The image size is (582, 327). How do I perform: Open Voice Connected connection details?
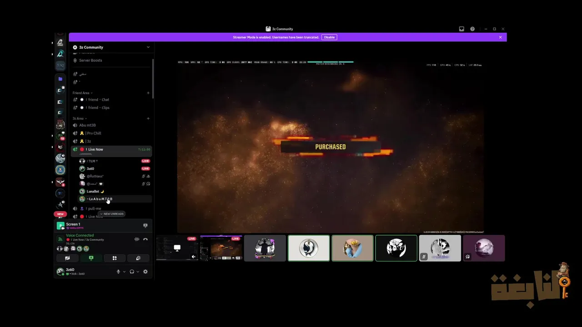pos(80,236)
